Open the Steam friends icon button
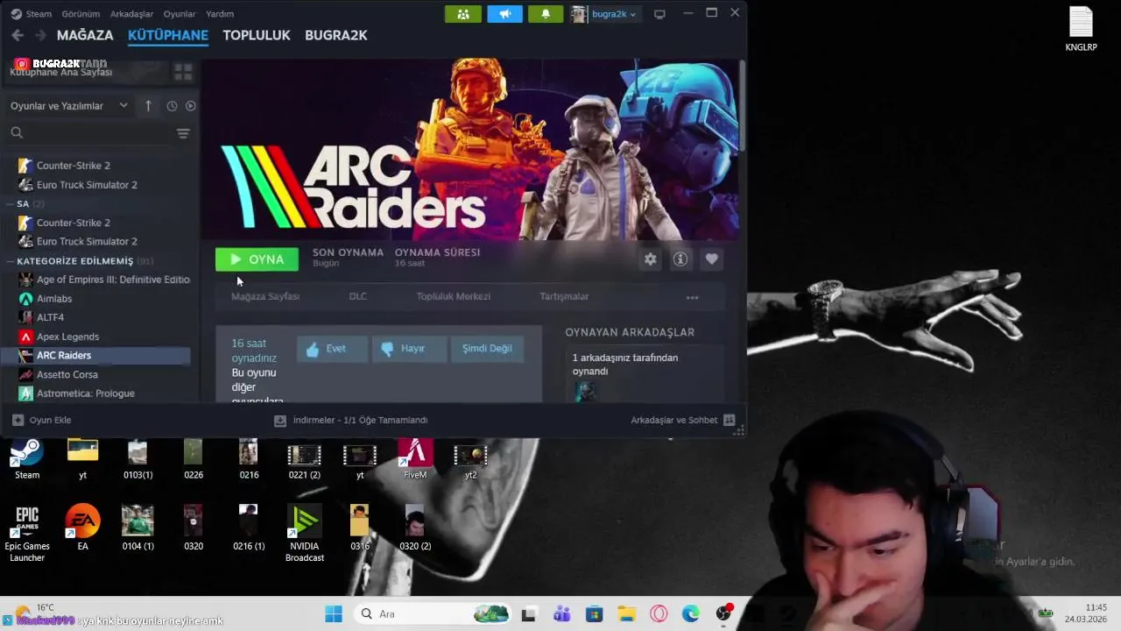 pyautogui.click(x=462, y=14)
